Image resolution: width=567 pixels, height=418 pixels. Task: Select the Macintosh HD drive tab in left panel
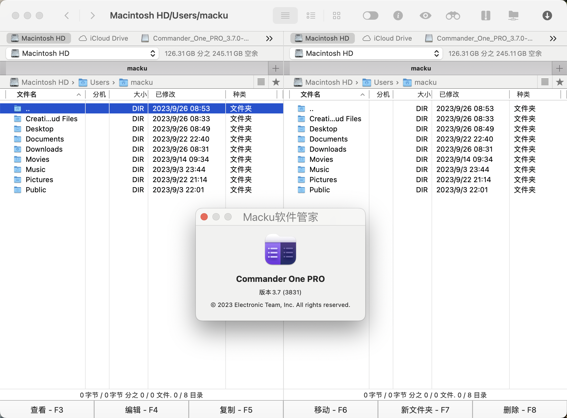[x=38, y=38]
